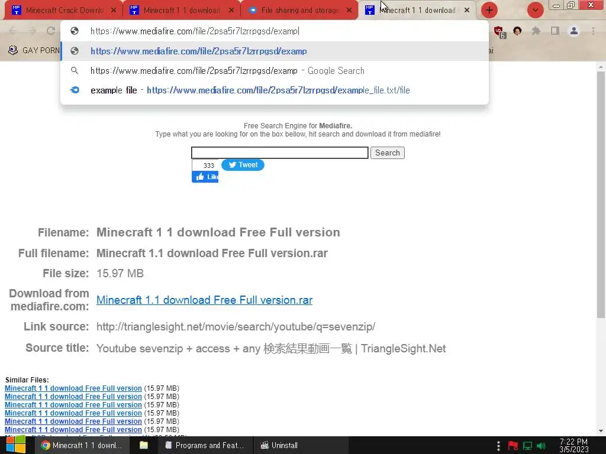Click the 15.97 MB file size value

tap(120, 273)
